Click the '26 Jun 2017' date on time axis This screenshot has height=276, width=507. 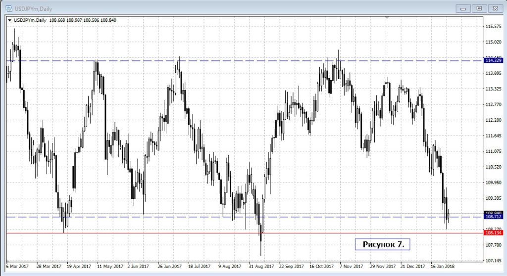(170, 265)
